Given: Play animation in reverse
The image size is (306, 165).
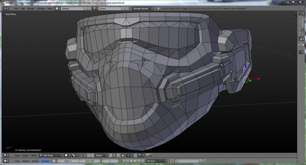Looking at the screenshot, I should click(x=131, y=161).
